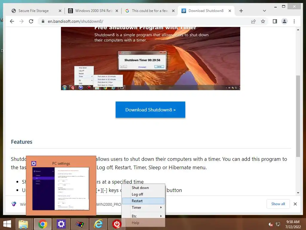Click scrollbar up arrow
Image resolution: width=306 pixels, height=230 pixels.
tap(298, 30)
